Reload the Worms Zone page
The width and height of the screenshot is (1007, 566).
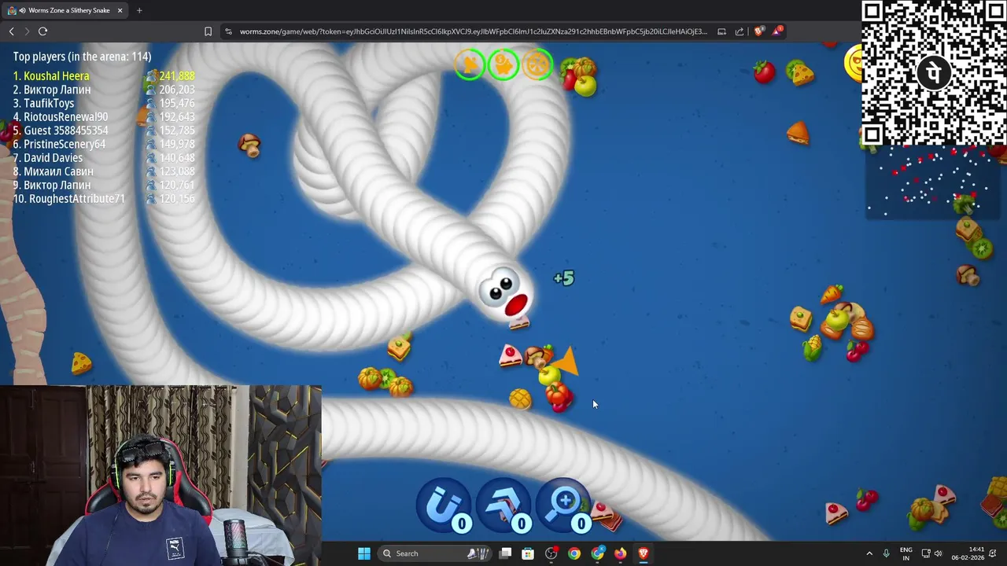point(43,31)
